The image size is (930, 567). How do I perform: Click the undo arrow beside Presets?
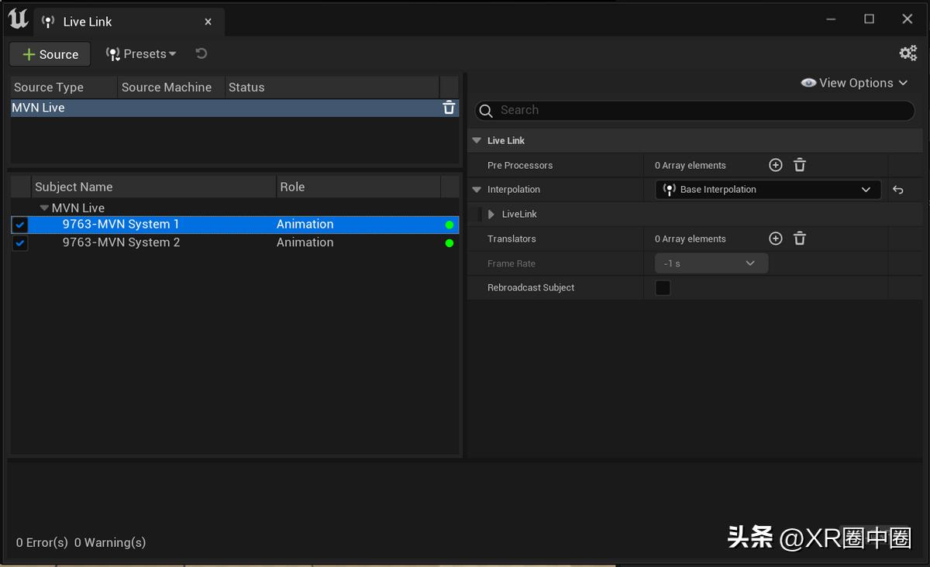201,53
